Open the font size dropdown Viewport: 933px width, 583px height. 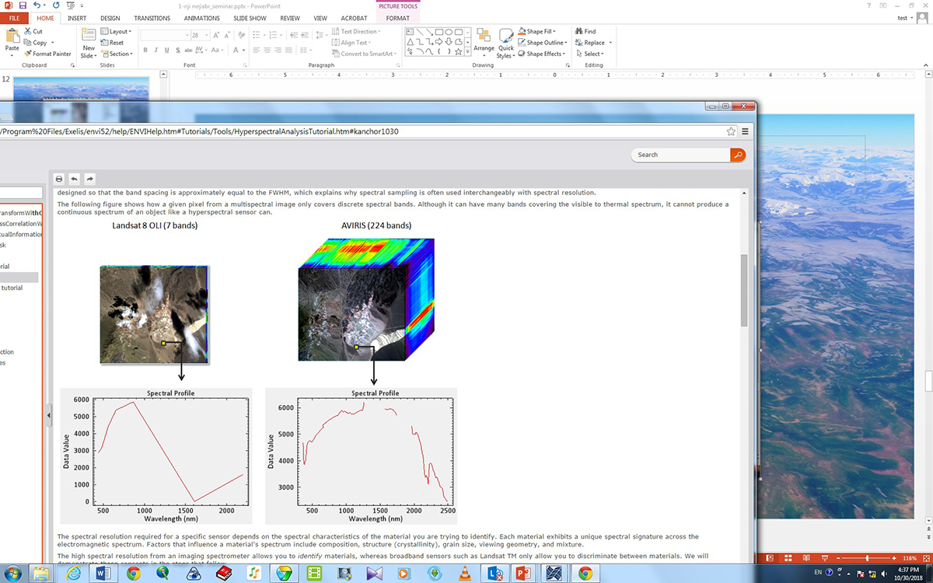point(206,35)
